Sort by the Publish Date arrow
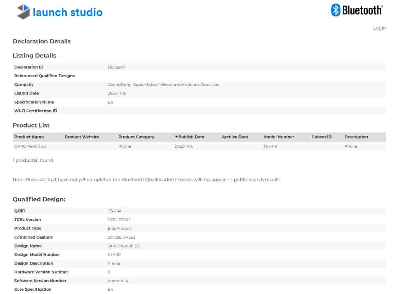Screen dimensions: 399x294 tap(176, 137)
